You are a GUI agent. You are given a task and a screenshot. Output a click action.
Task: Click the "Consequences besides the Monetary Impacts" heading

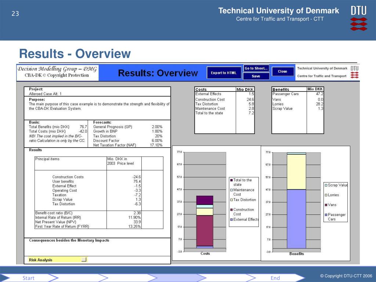[x=69, y=240]
